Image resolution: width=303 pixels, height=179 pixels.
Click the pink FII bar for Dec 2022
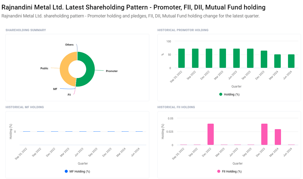click(210, 134)
